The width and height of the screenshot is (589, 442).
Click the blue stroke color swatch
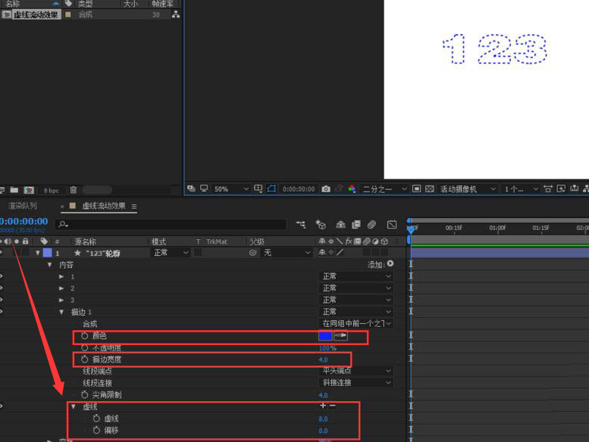pos(325,336)
